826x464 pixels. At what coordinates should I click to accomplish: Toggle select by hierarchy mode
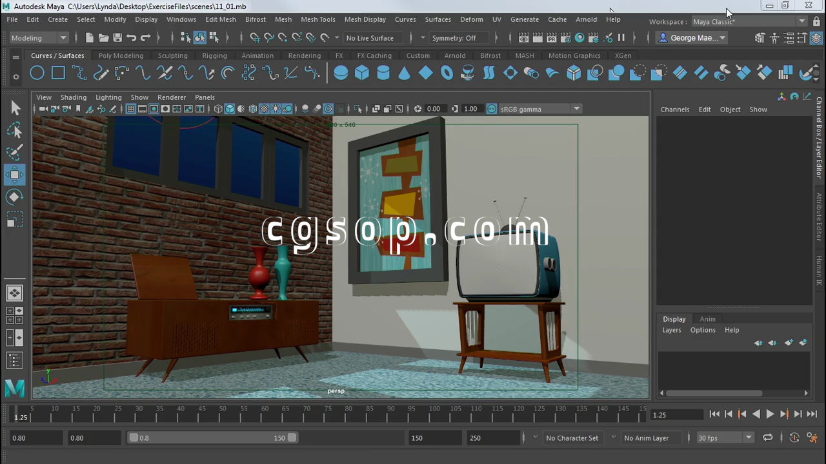pyautogui.click(x=186, y=38)
